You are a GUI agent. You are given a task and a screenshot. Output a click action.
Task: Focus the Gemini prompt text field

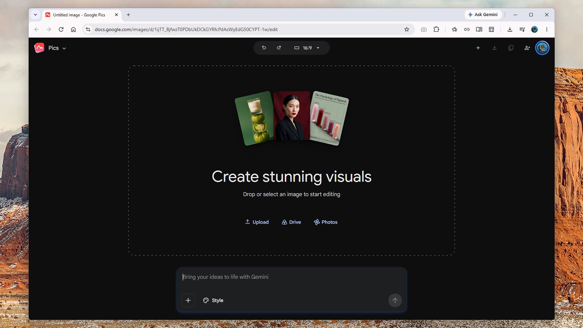click(x=291, y=277)
